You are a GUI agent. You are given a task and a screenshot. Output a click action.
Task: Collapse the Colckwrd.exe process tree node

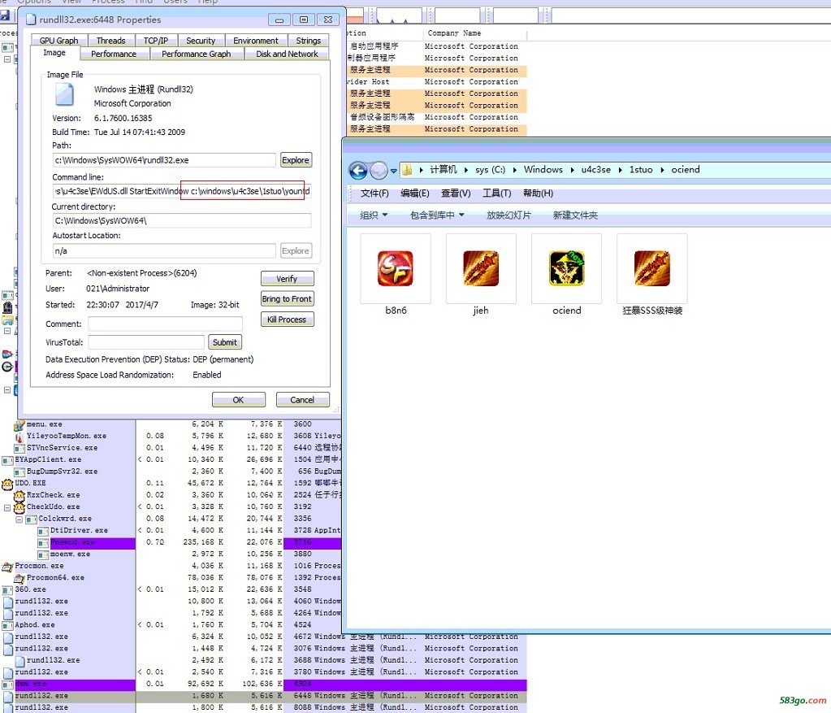pyautogui.click(x=19, y=520)
